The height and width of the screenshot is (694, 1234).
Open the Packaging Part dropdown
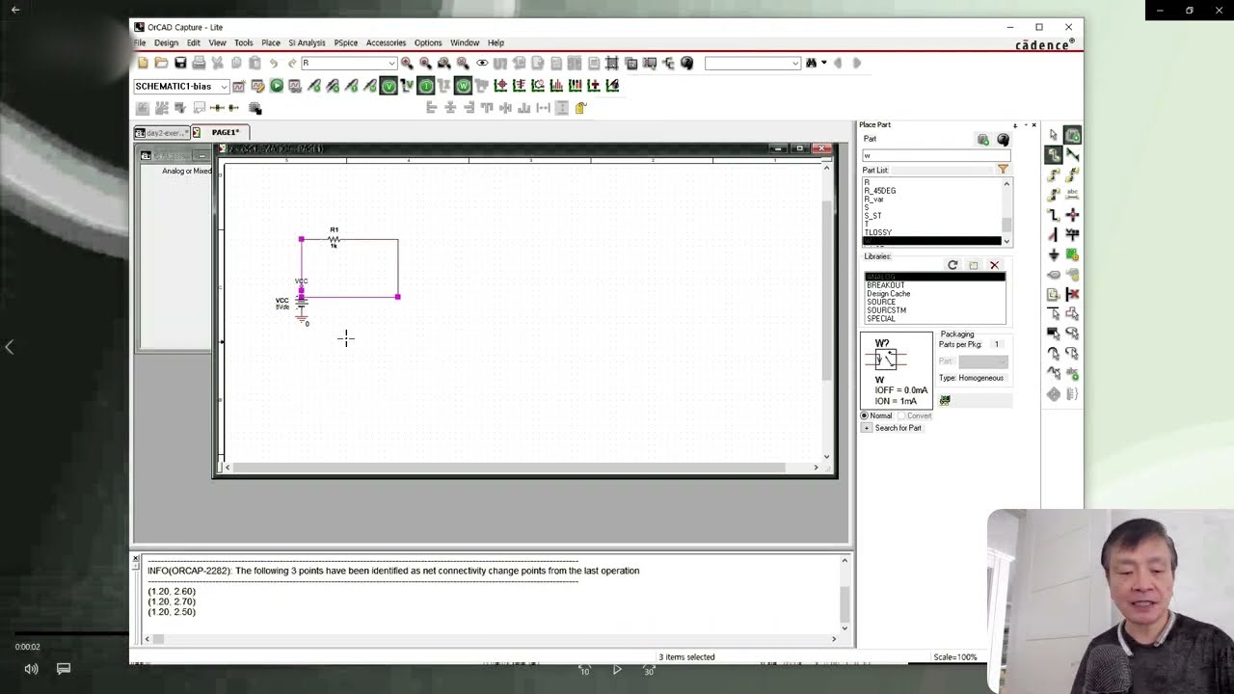(982, 361)
